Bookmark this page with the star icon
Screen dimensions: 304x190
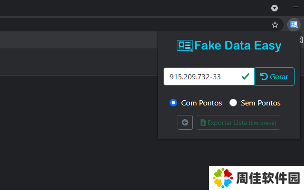[275, 25]
